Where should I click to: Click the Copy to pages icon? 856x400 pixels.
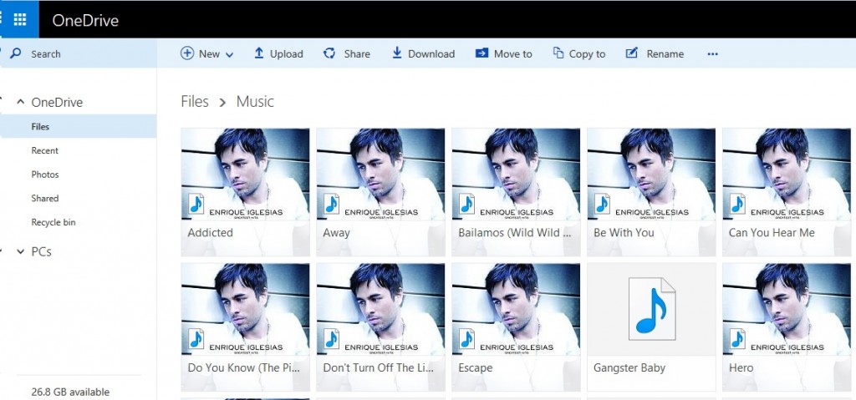[x=558, y=53]
